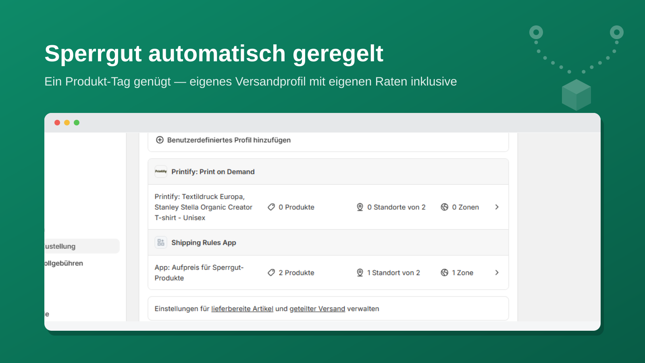This screenshot has height=363, width=645.
Task: Expand the Printify profile row chevron
Action: tap(497, 207)
